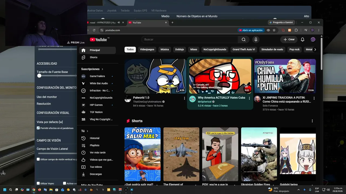
Task: Open a new Chrome tab
Action: point(172,23)
